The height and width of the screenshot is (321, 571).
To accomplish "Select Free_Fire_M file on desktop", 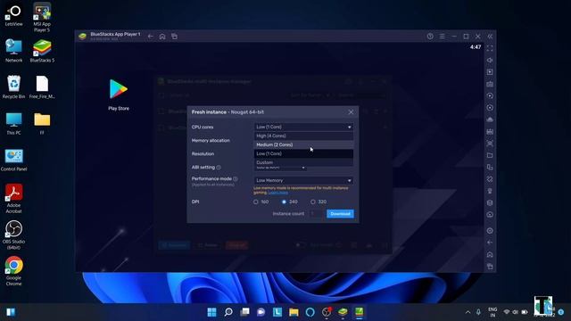I will 42,87.
